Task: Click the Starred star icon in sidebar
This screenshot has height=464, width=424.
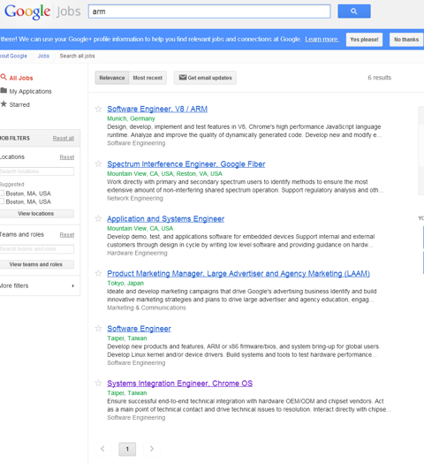Action: click(4, 103)
